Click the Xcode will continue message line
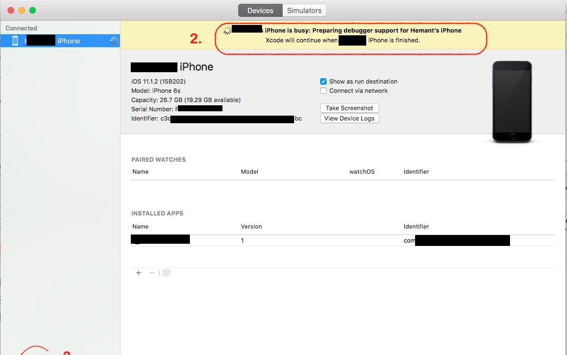The width and height of the screenshot is (567, 355). 342,40
